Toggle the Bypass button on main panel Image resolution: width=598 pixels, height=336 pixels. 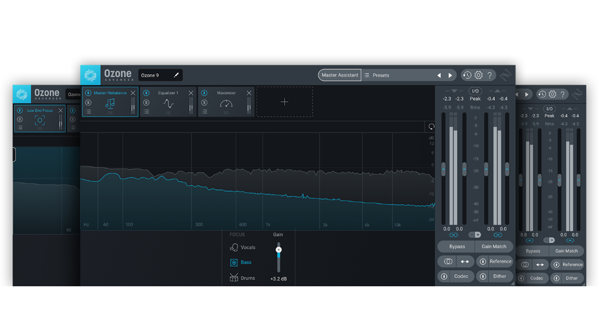[456, 246]
